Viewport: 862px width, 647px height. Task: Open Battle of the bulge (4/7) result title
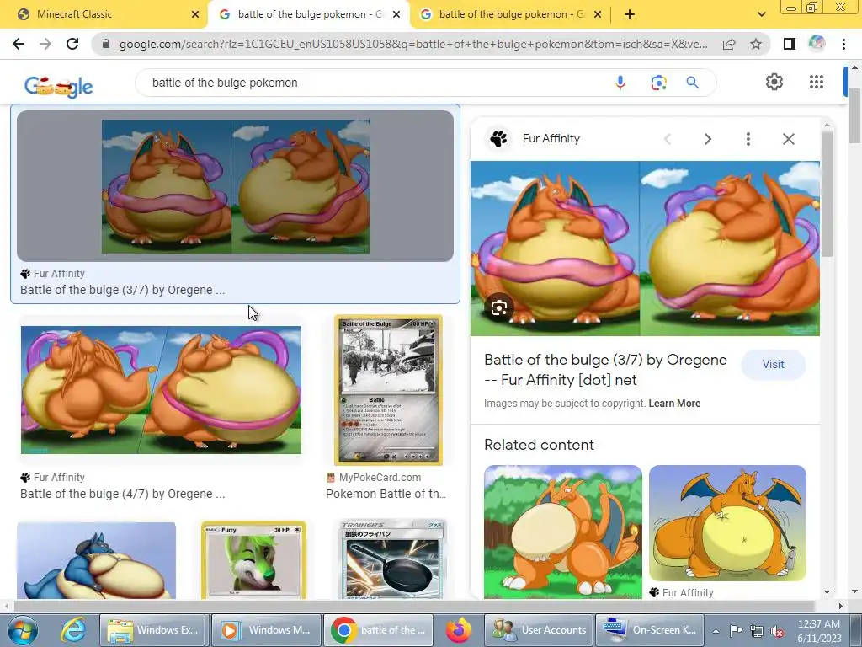click(x=122, y=494)
